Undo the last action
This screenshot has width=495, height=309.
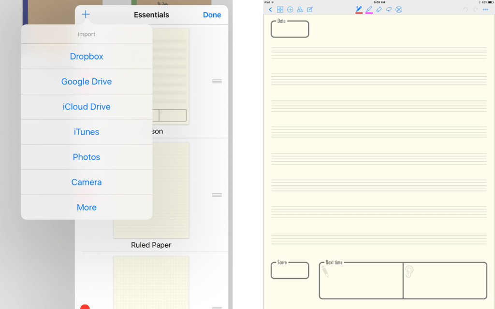point(466,9)
